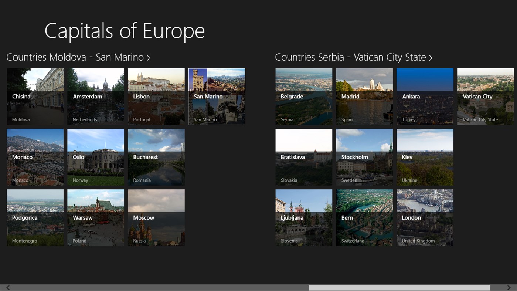The width and height of the screenshot is (517, 291).
Task: Open the Vatican City tile
Action: point(485,96)
